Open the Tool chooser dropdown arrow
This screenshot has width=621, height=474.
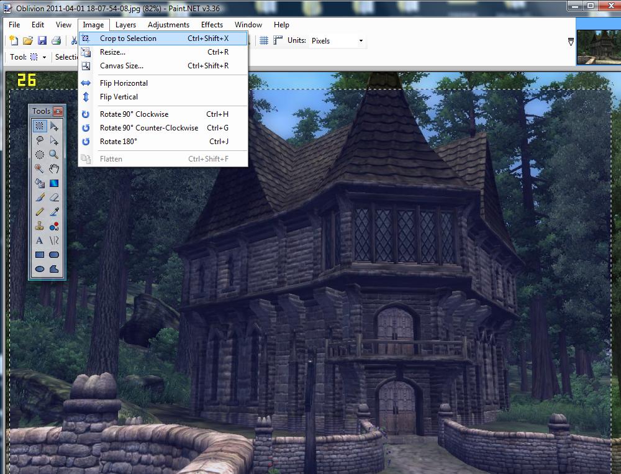coord(44,58)
